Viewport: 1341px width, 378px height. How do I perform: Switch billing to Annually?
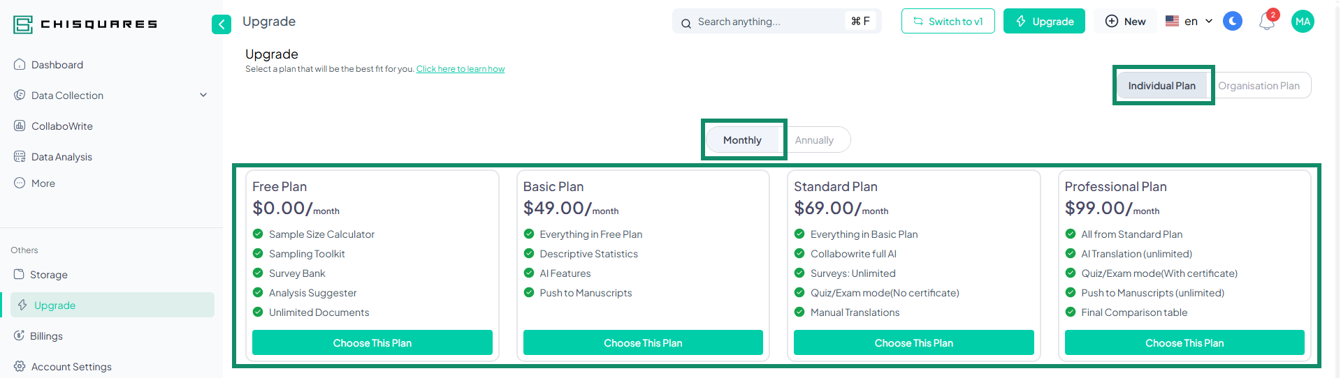814,140
